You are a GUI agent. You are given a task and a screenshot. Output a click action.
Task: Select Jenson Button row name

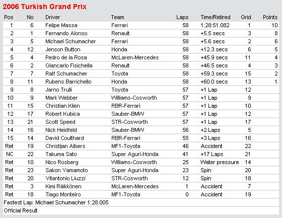(x=63, y=49)
